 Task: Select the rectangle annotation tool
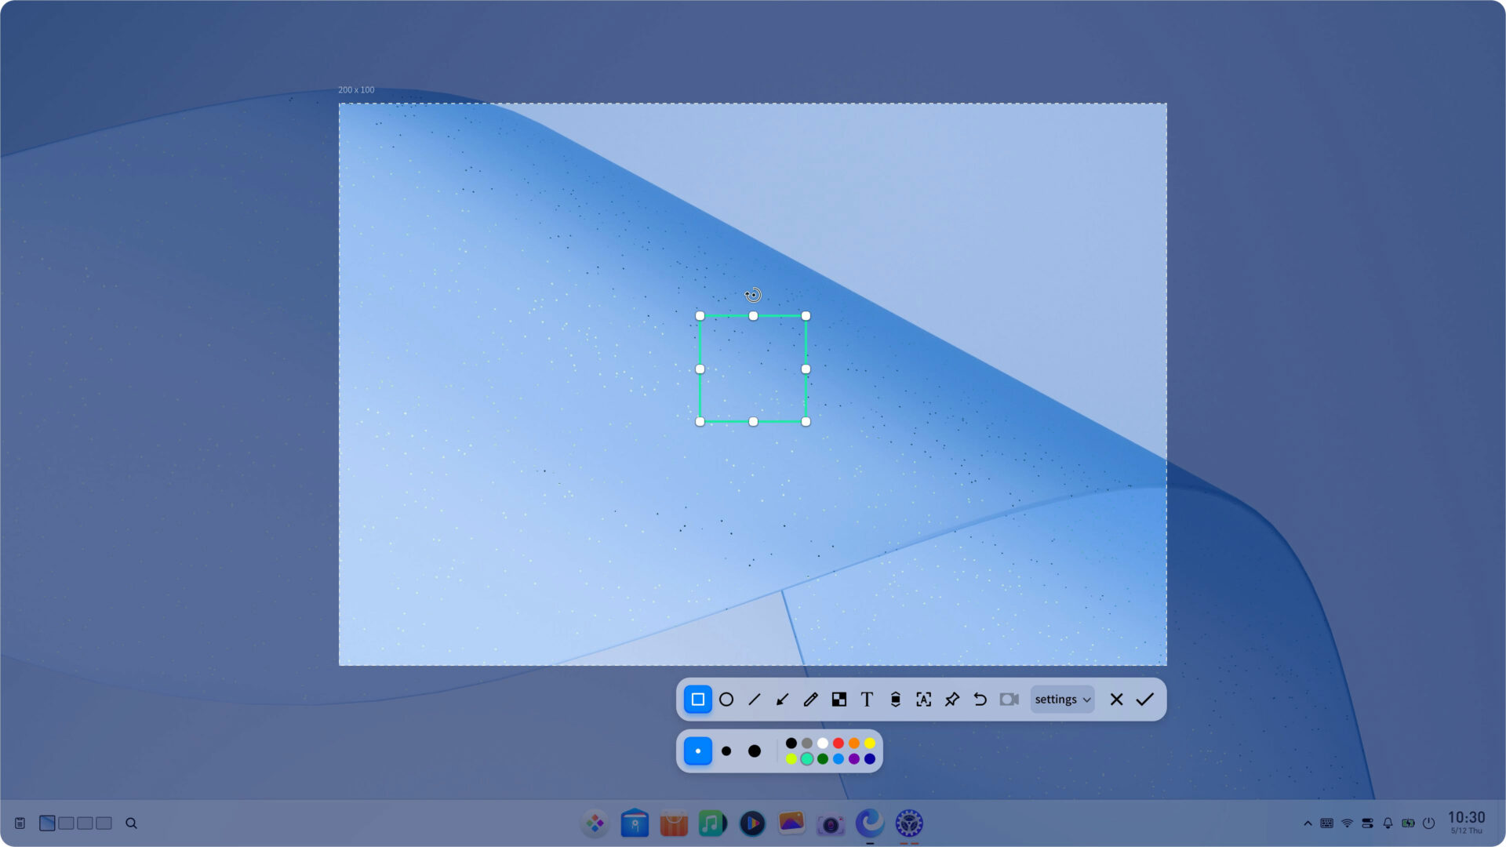pyautogui.click(x=697, y=699)
